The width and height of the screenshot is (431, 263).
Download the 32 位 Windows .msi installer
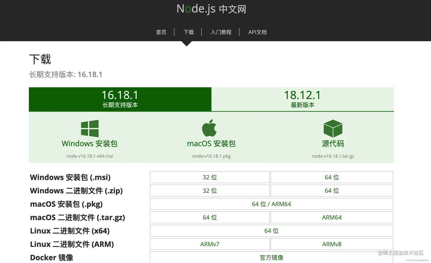pos(210,177)
